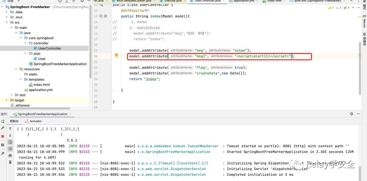Close the SpringBootFreeMarkerApplication run tab
The width and height of the screenshot is (367, 181).
click(x=70, y=114)
